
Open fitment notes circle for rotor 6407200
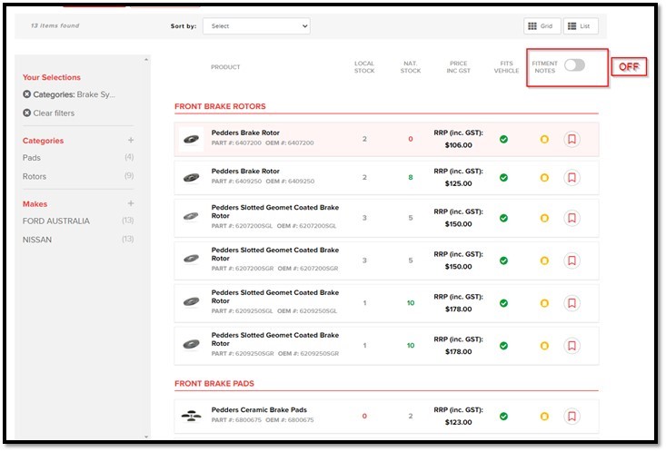(x=544, y=139)
